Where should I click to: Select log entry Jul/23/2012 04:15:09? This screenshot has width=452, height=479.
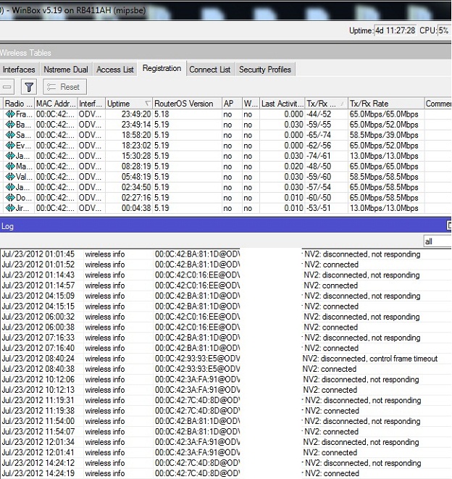(226, 296)
